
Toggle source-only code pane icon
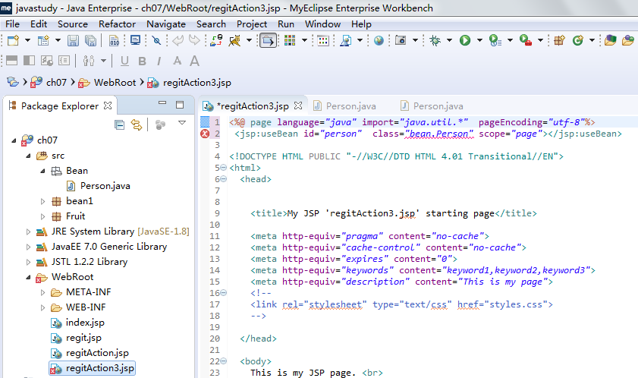click(64, 61)
